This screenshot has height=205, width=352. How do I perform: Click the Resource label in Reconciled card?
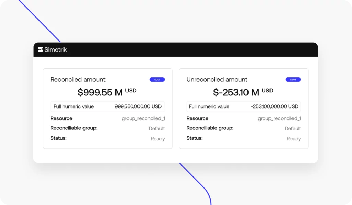[61, 118]
